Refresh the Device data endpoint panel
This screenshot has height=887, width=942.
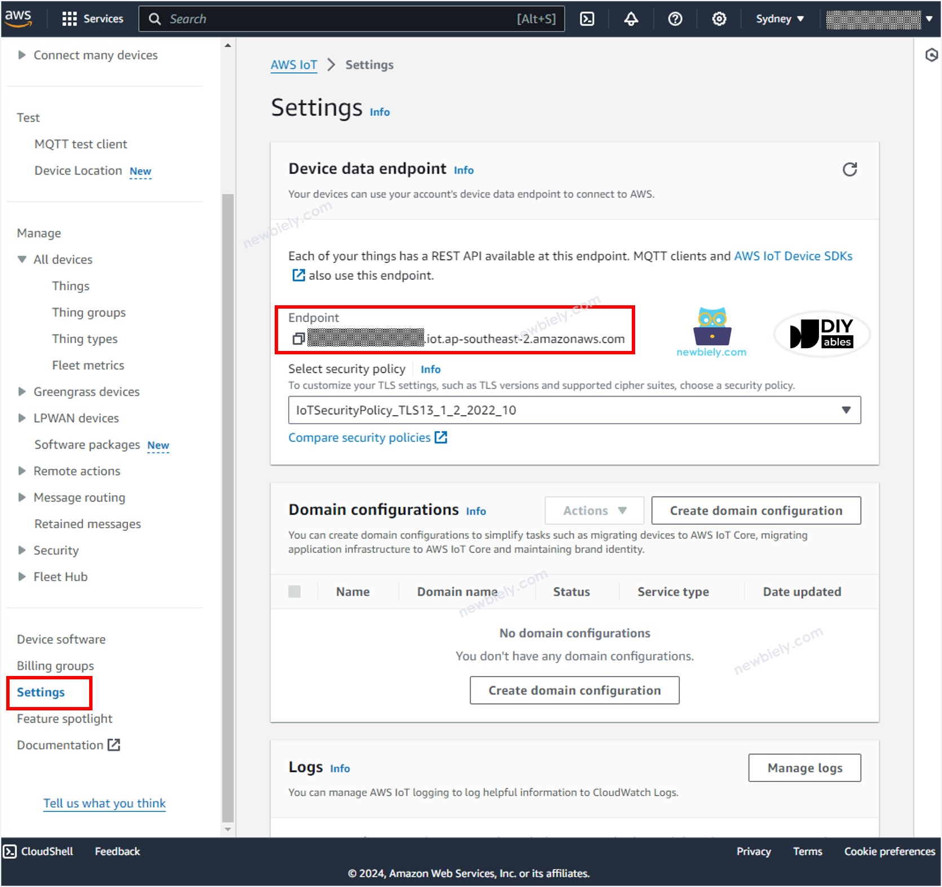click(851, 169)
